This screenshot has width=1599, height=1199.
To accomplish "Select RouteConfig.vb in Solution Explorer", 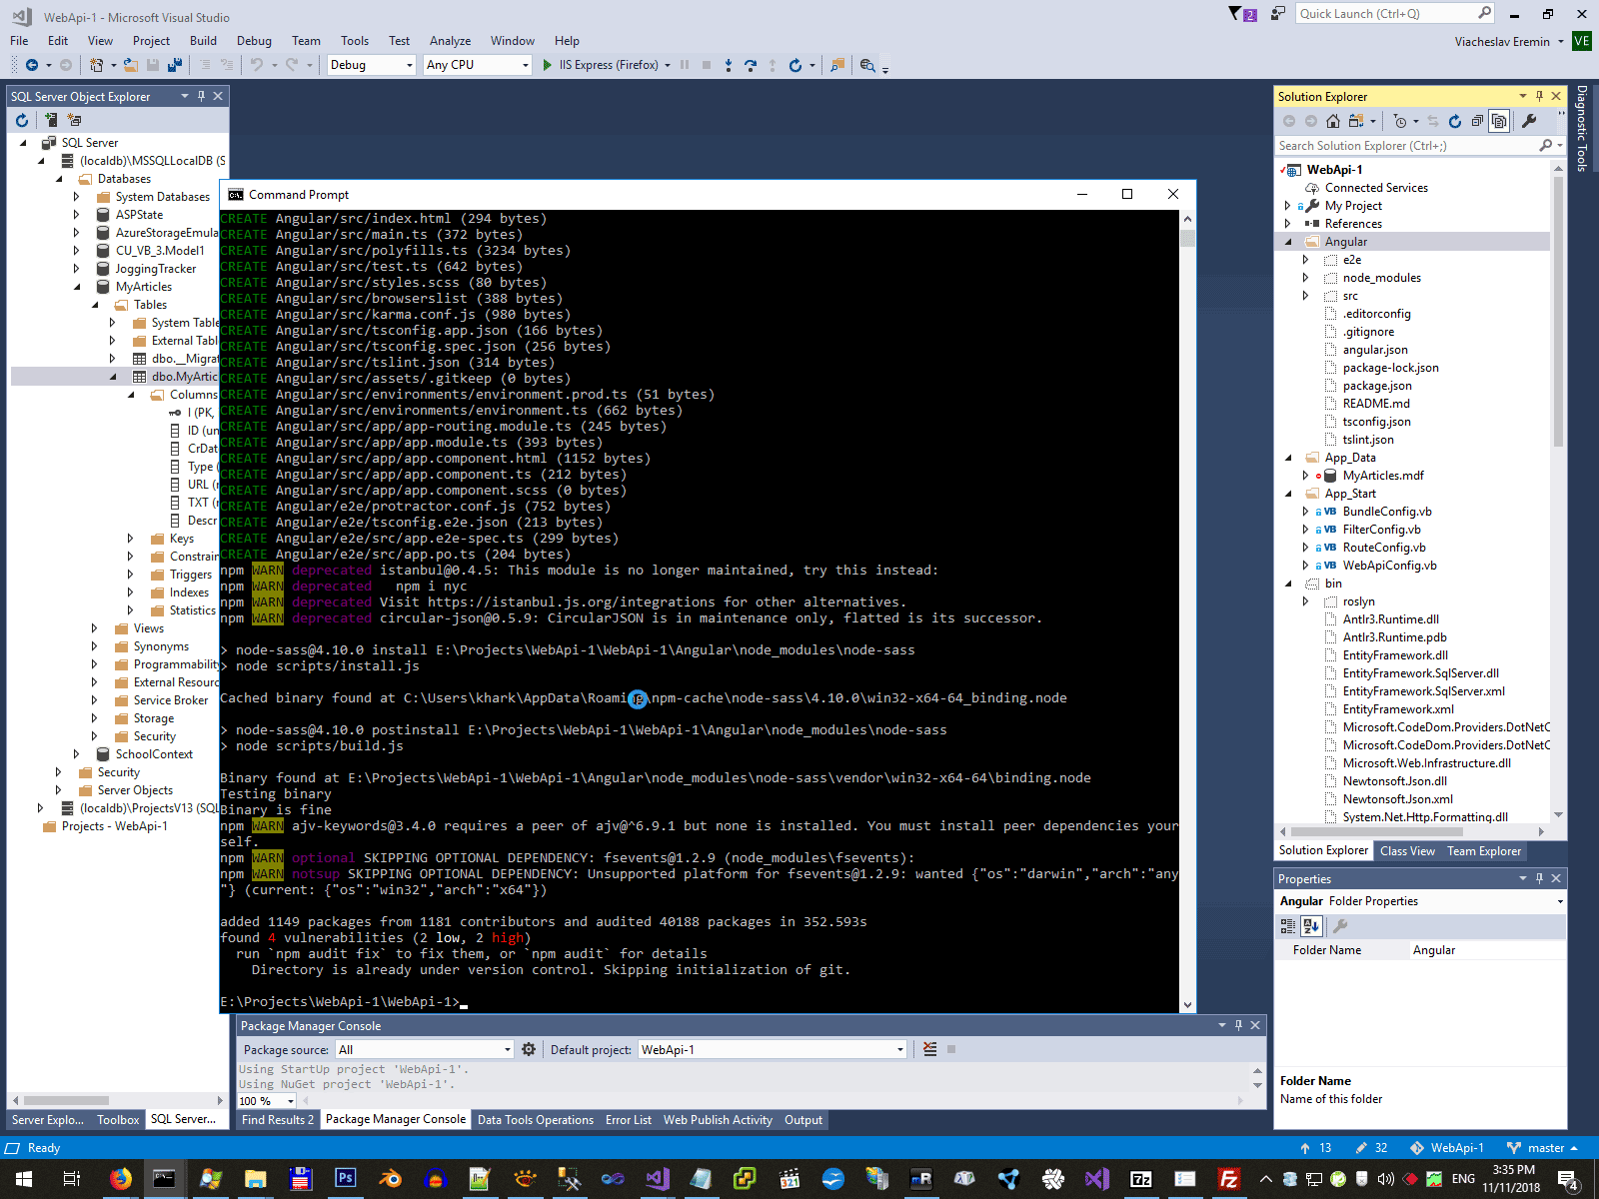I will [x=1384, y=548].
